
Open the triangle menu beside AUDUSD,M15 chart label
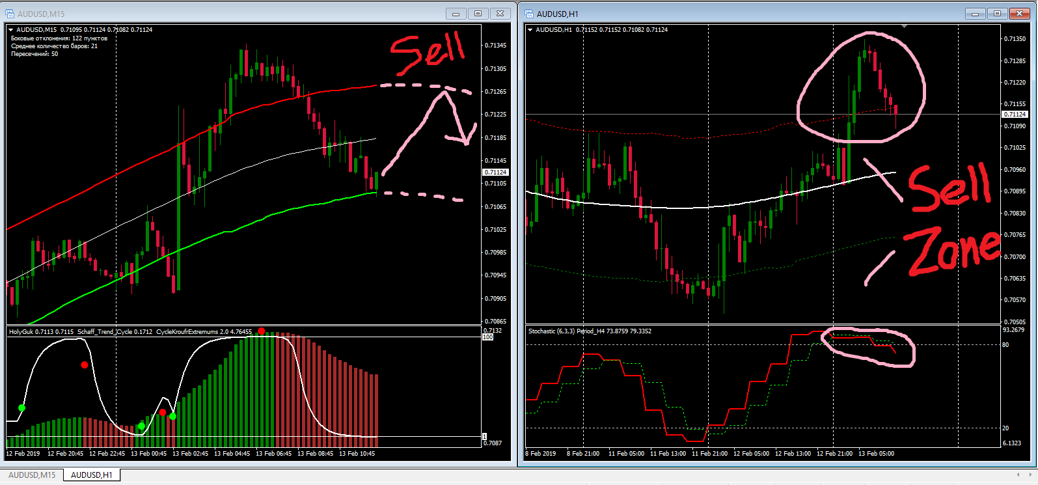coord(11,30)
